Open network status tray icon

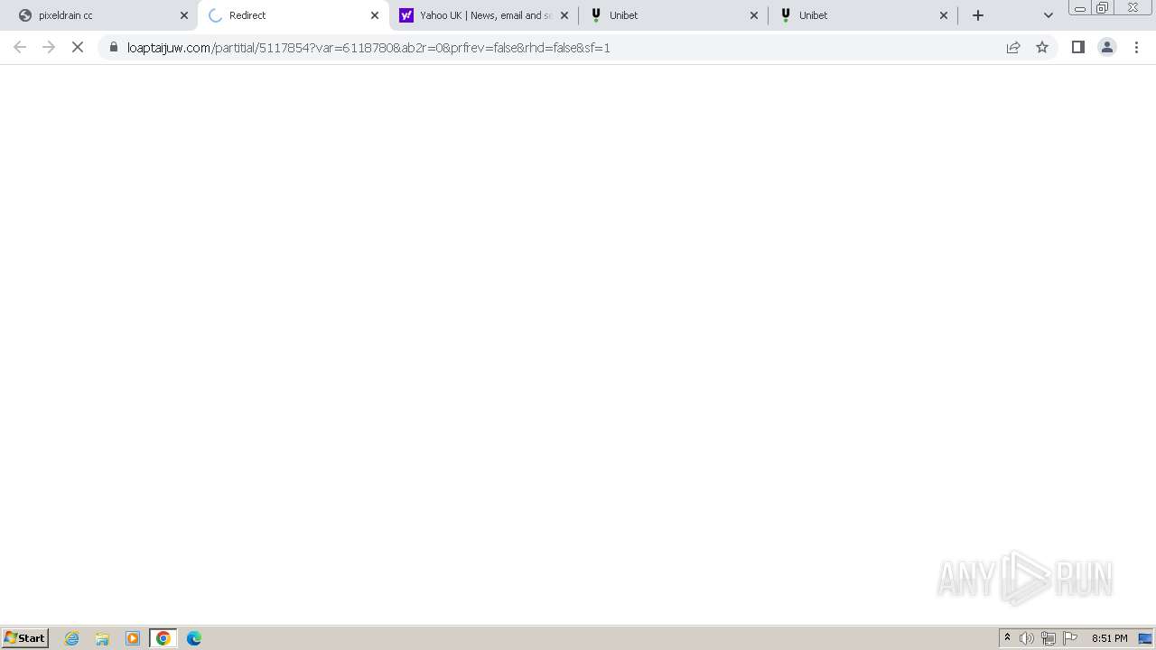coord(1049,638)
